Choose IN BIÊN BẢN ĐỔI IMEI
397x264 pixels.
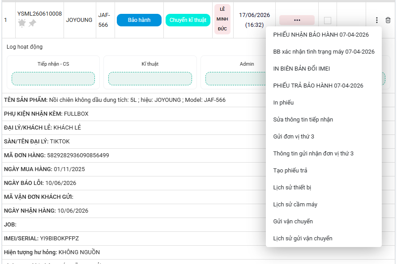tap(301, 68)
